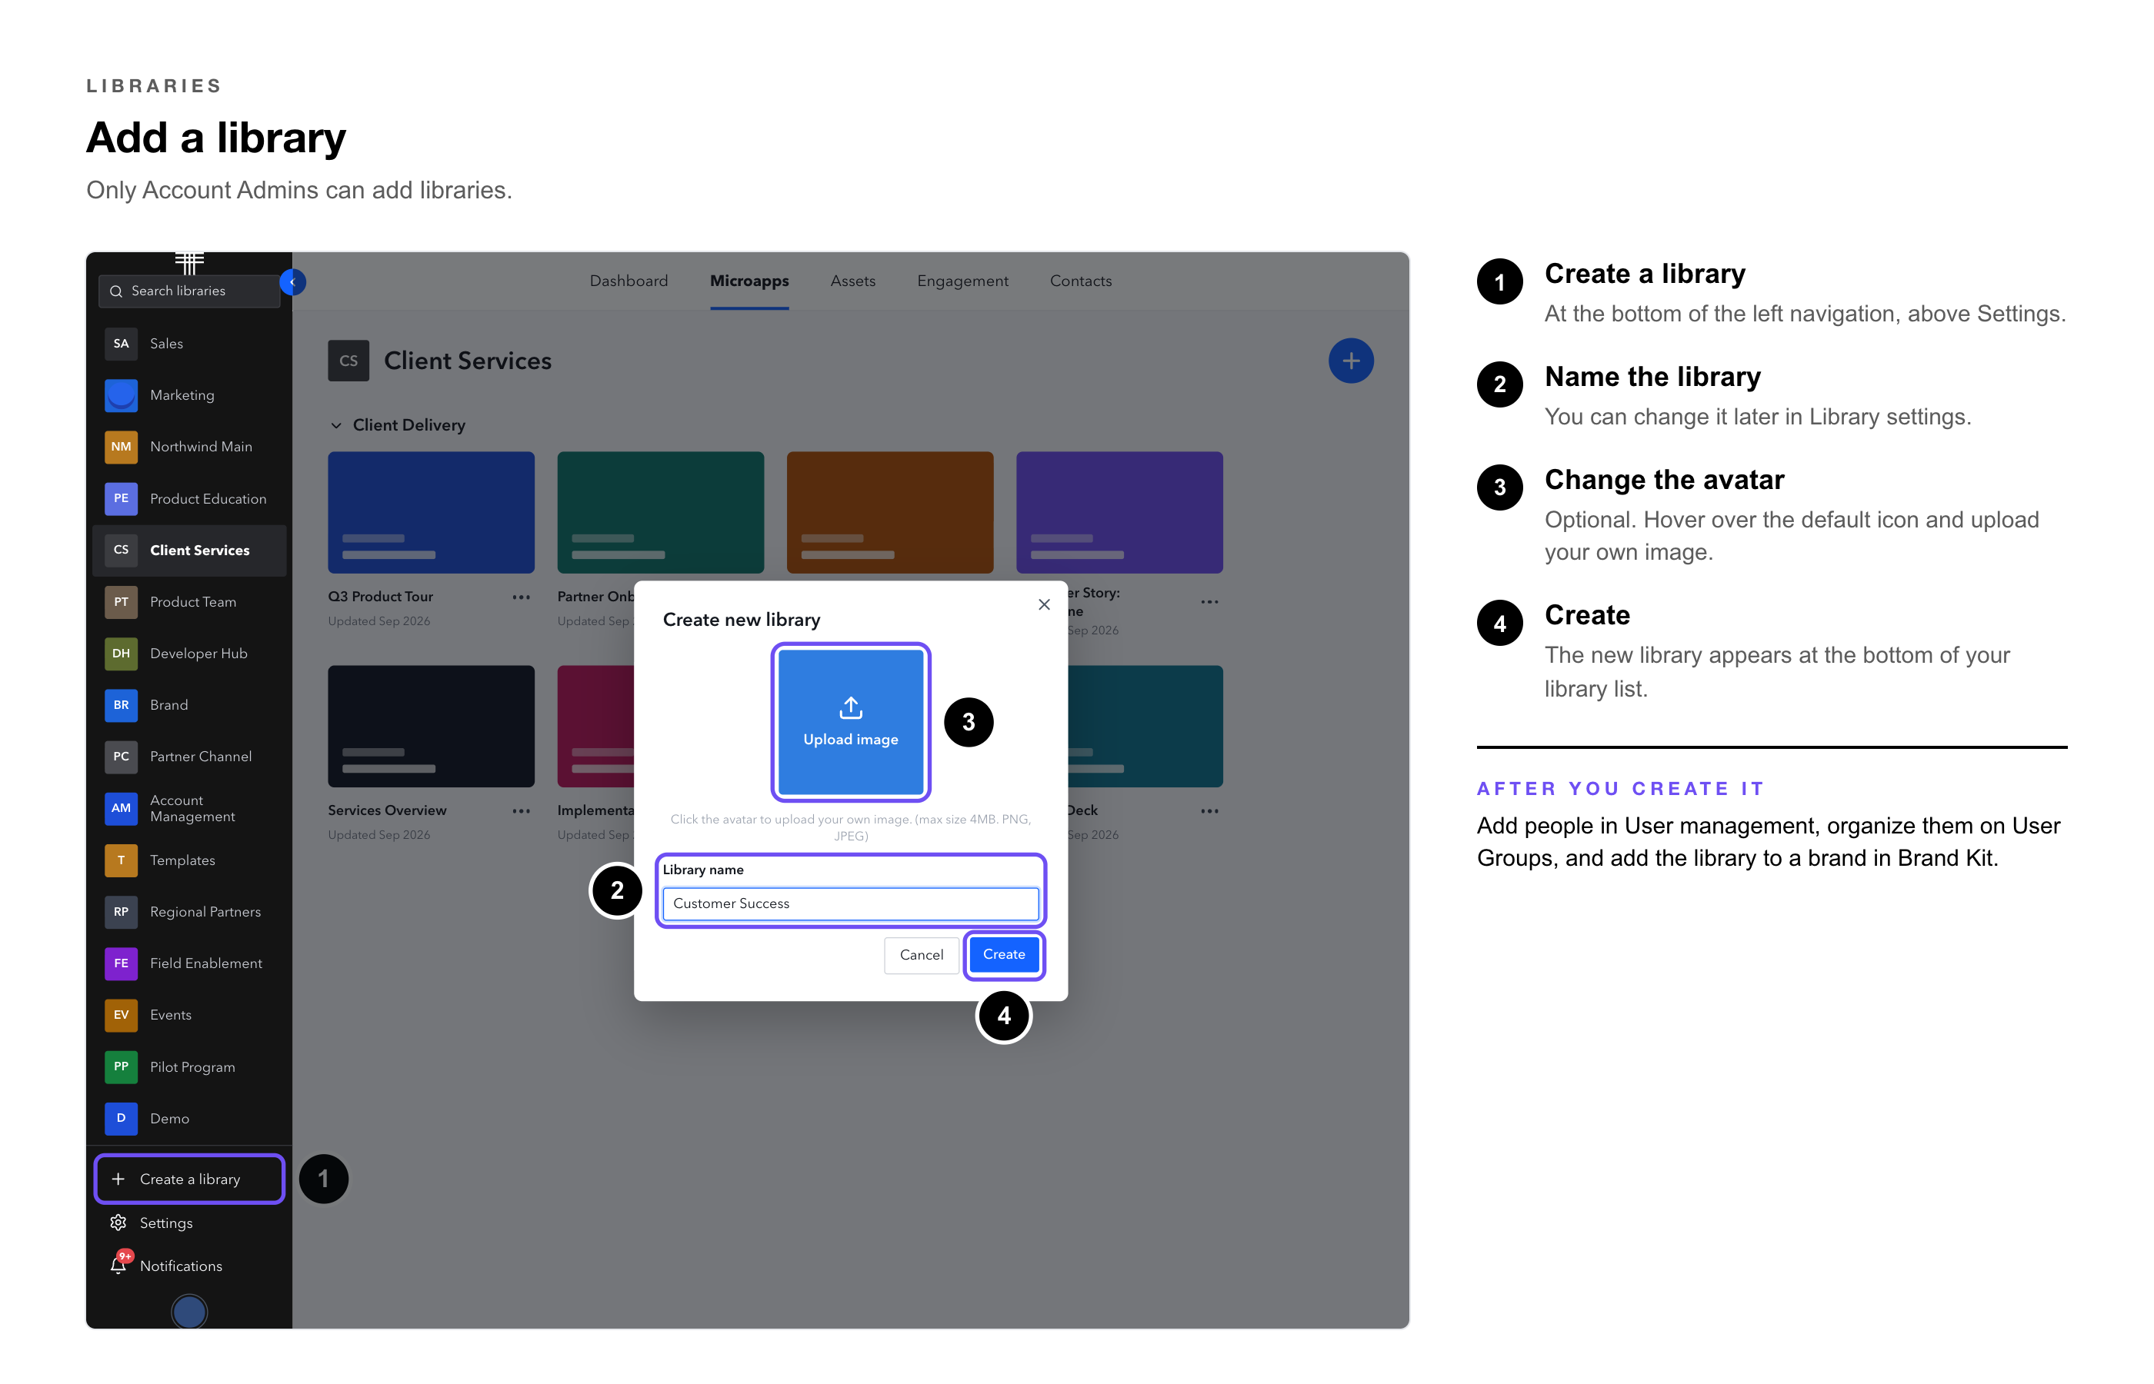
Task: Click the Upload image avatar
Action: click(x=851, y=722)
